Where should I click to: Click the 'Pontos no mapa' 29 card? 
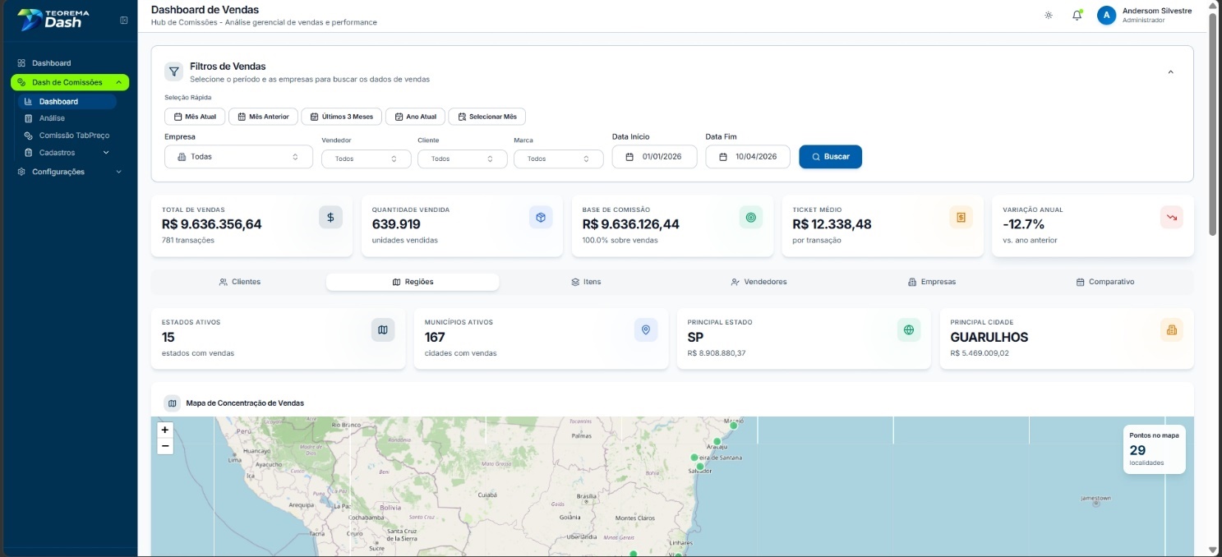[x=1154, y=449]
